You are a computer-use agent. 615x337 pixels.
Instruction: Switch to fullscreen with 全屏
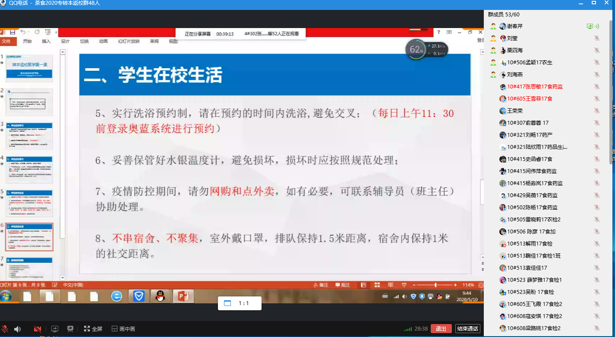(93, 329)
